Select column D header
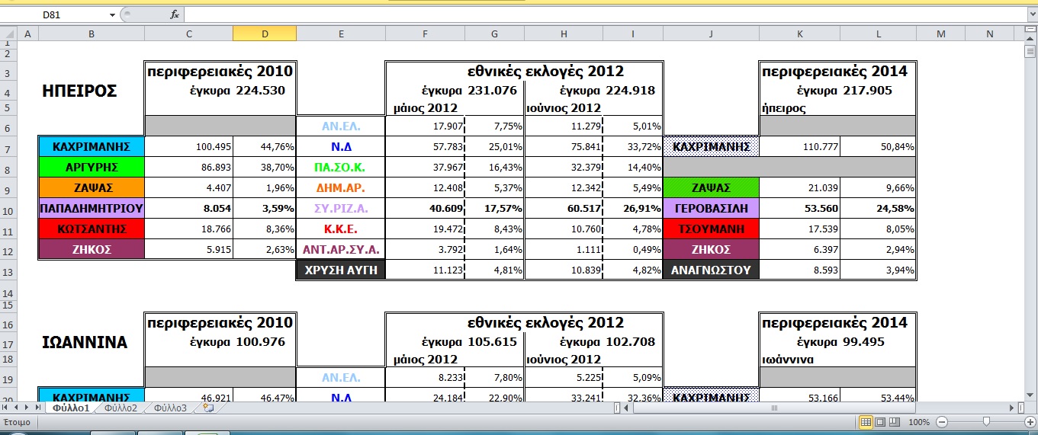Viewport: 1038px width, 435px height. click(x=264, y=34)
